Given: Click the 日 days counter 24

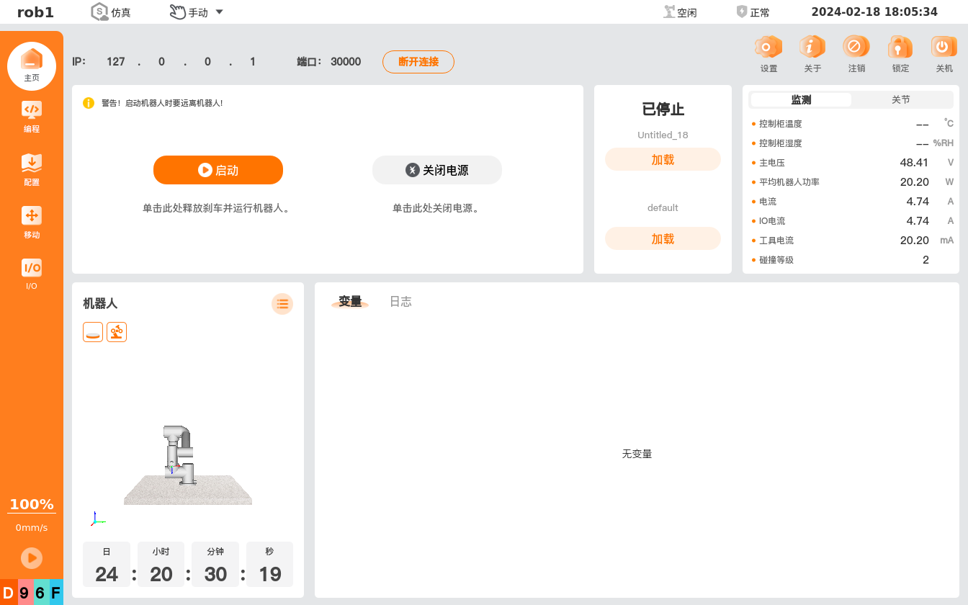Looking at the screenshot, I should point(107,574).
